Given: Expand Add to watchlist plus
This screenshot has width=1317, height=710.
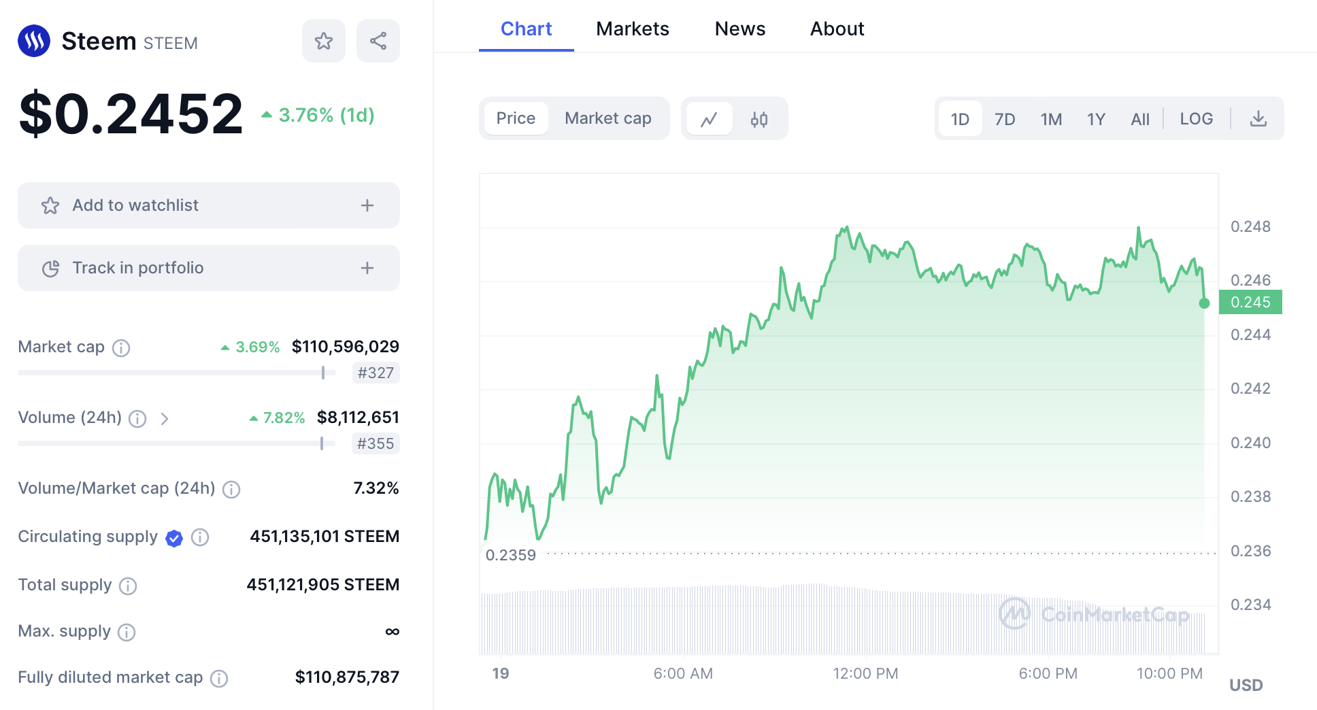Looking at the screenshot, I should coord(367,205).
